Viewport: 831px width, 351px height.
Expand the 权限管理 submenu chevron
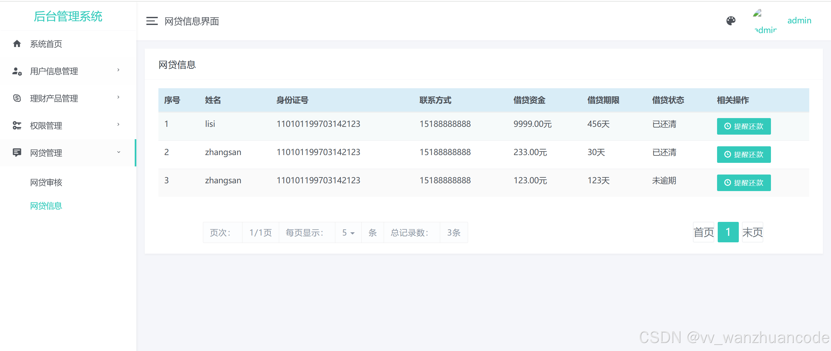118,125
